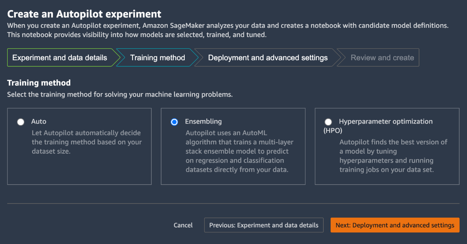Click the Auto option label
The height and width of the screenshot is (244, 467).
[39, 122]
